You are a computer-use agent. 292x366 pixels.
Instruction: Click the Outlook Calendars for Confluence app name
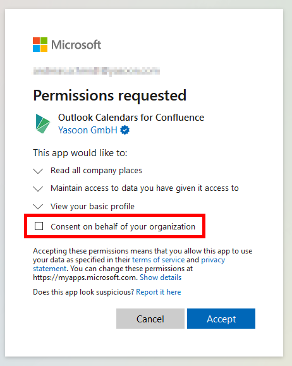coord(131,118)
